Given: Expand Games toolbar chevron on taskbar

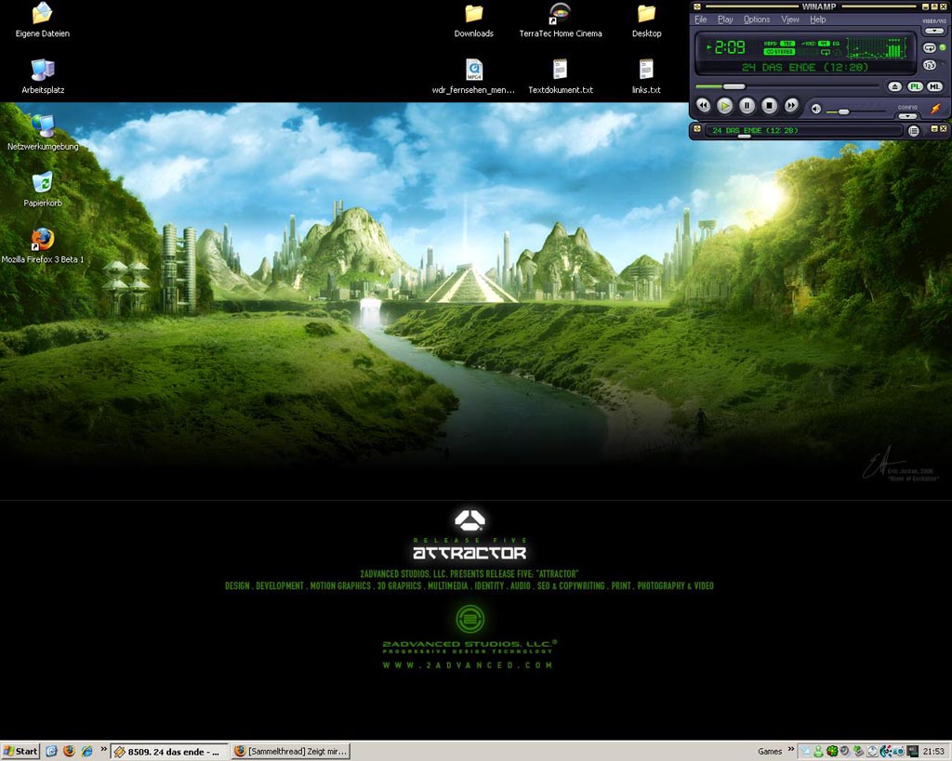Looking at the screenshot, I should point(791,749).
